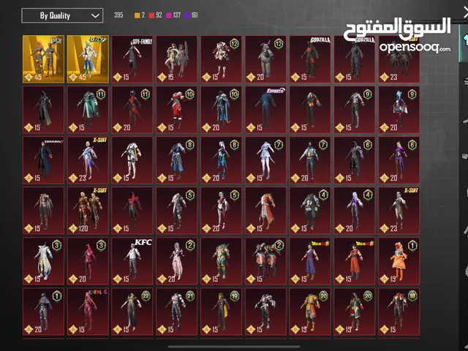Filter by orange quality swatch showing 2
This screenshot has height=351, width=468.
(140, 15)
